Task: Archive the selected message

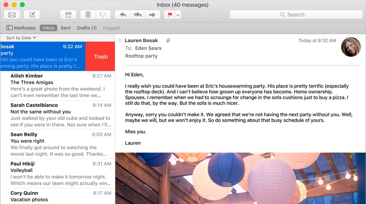Action: [68, 15]
